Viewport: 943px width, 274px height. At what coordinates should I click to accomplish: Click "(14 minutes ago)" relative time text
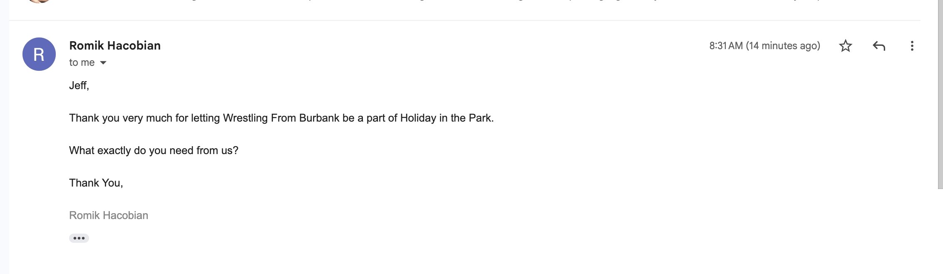(783, 46)
